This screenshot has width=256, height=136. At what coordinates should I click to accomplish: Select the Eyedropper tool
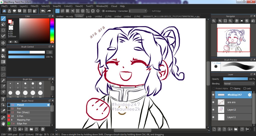[x=3, y=118]
